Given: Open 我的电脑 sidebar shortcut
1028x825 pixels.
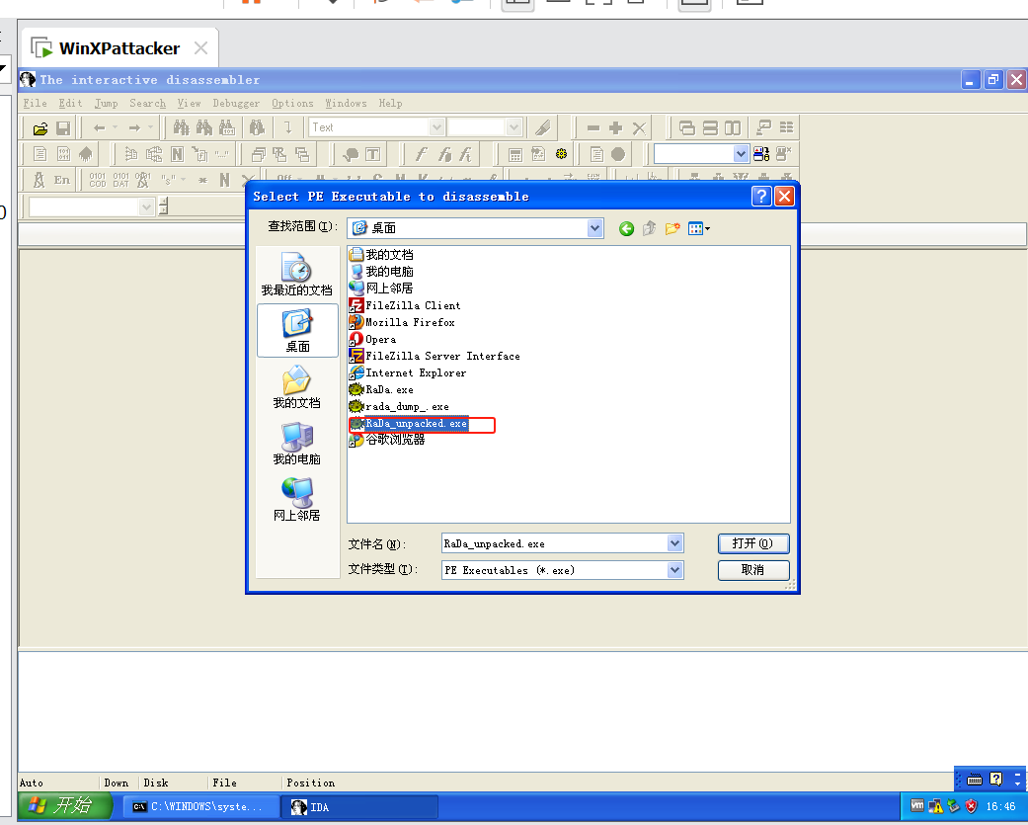Looking at the screenshot, I should point(297,444).
